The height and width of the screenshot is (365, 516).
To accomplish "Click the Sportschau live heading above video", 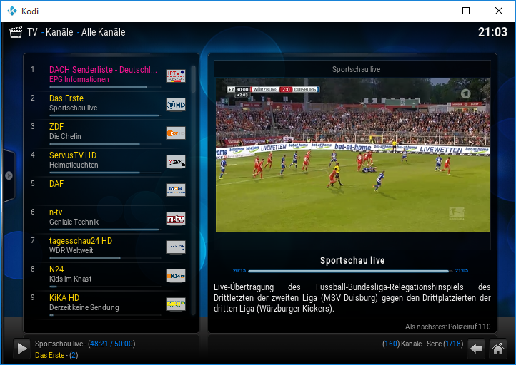I will pyautogui.click(x=356, y=69).
